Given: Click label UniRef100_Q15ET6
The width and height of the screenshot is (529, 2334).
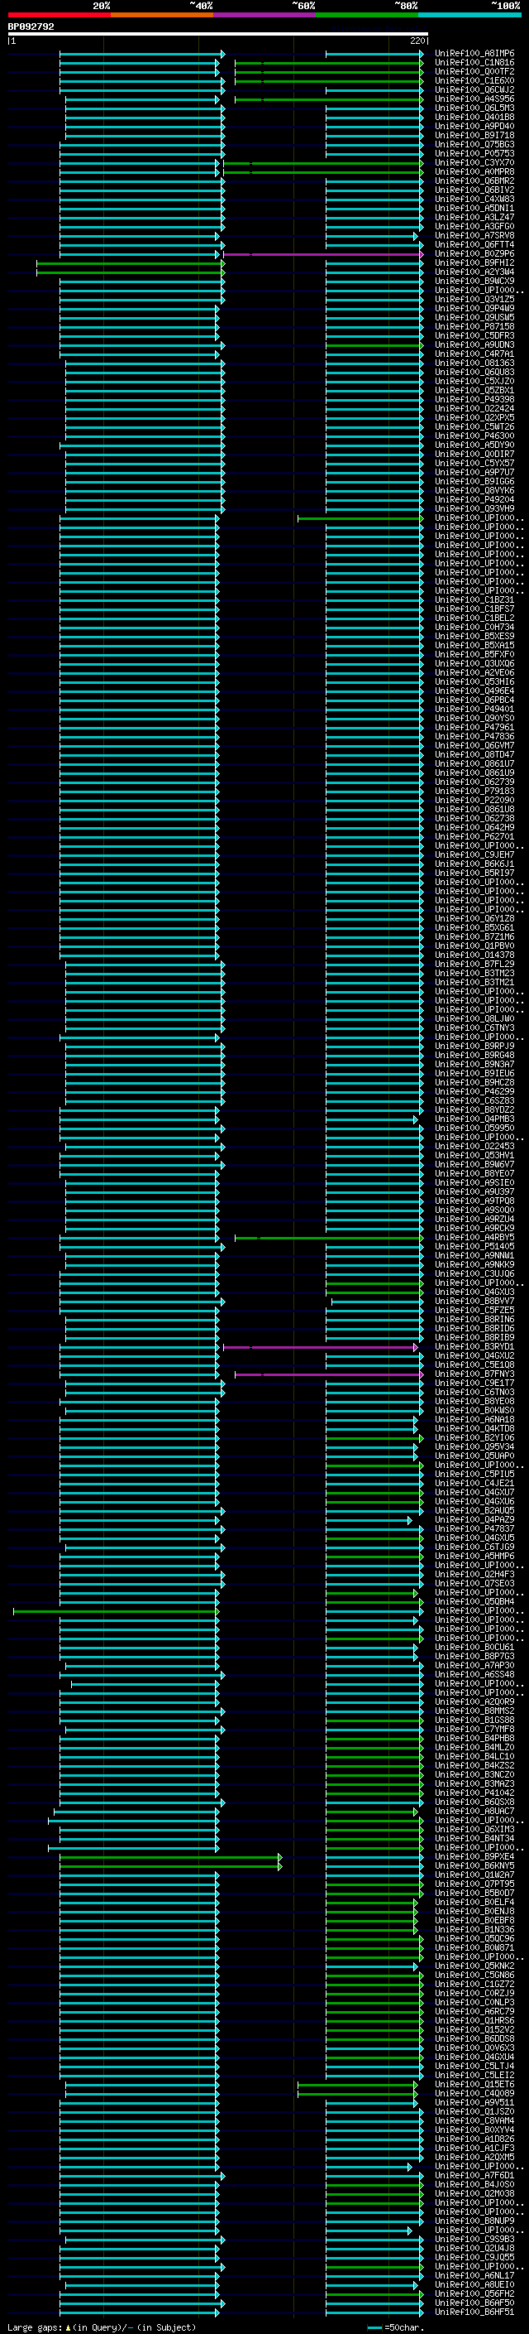Looking at the screenshot, I should pyautogui.click(x=474, y=2085).
